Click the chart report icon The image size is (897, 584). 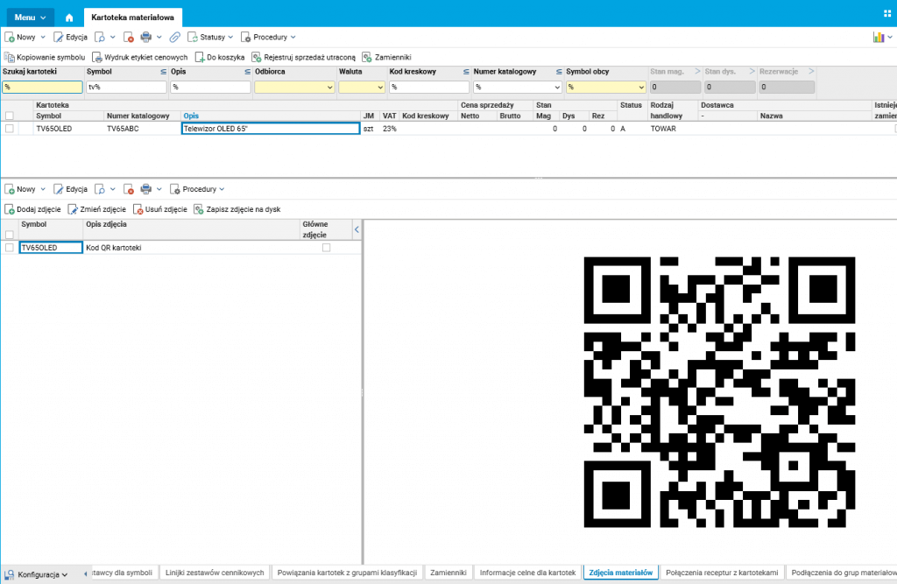879,37
